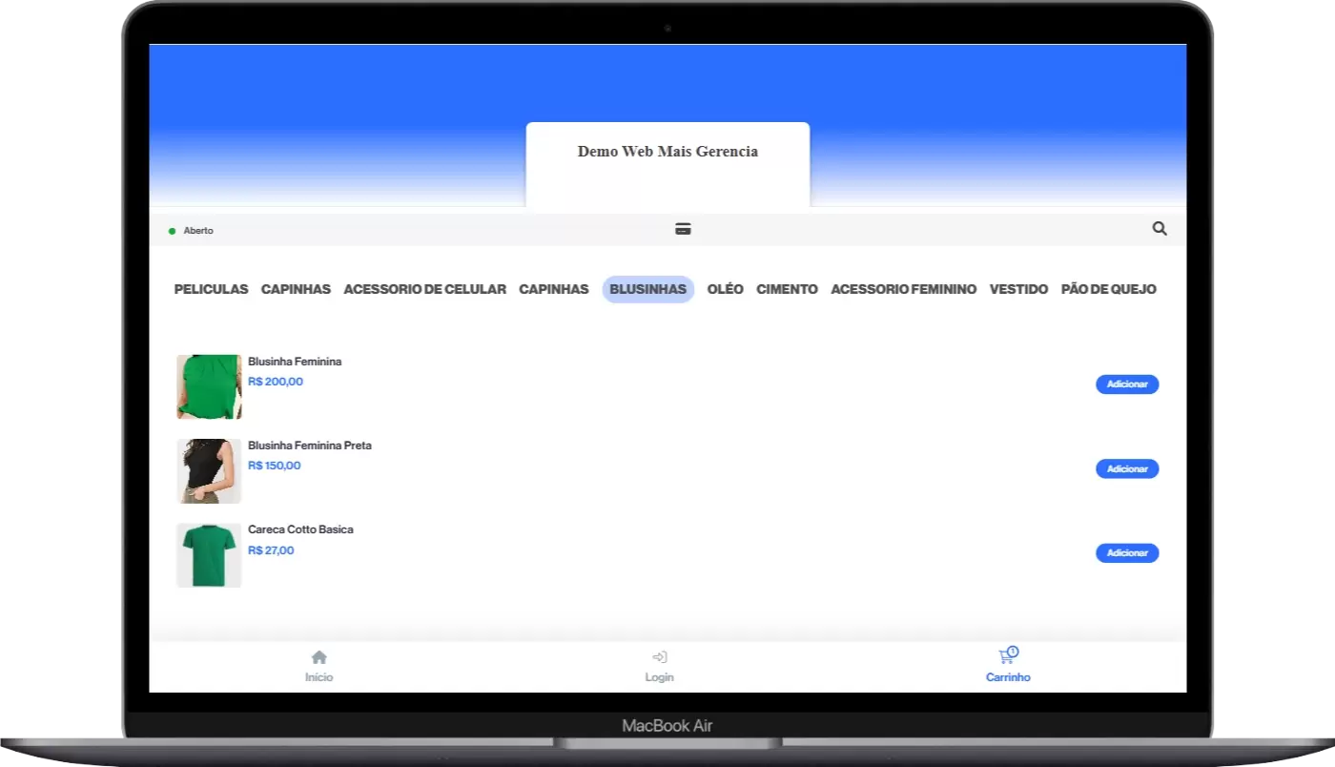Click Adicionar for Blusinha Feminina
Viewport: 1335px width, 767px height.
coord(1127,383)
